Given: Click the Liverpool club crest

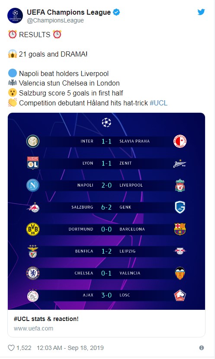Looking at the screenshot, I should [180, 185].
